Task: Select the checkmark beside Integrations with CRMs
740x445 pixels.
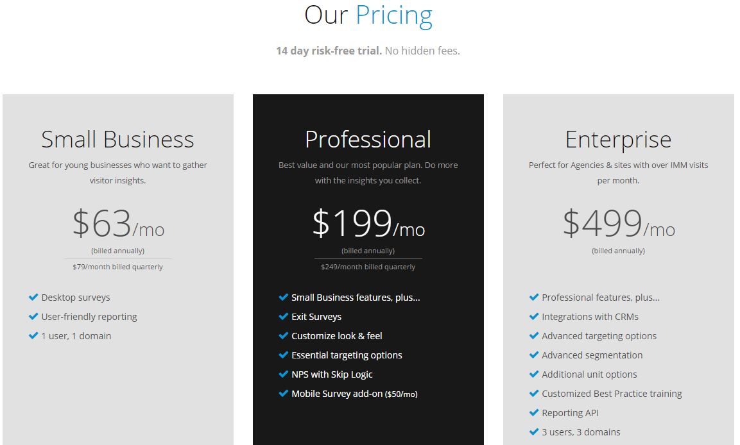Action: click(533, 316)
